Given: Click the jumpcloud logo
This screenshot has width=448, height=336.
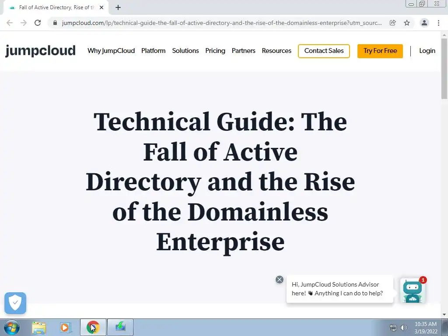Looking at the screenshot, I should click(x=40, y=51).
